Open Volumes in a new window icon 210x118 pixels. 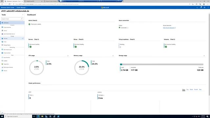(x=23, y=38)
